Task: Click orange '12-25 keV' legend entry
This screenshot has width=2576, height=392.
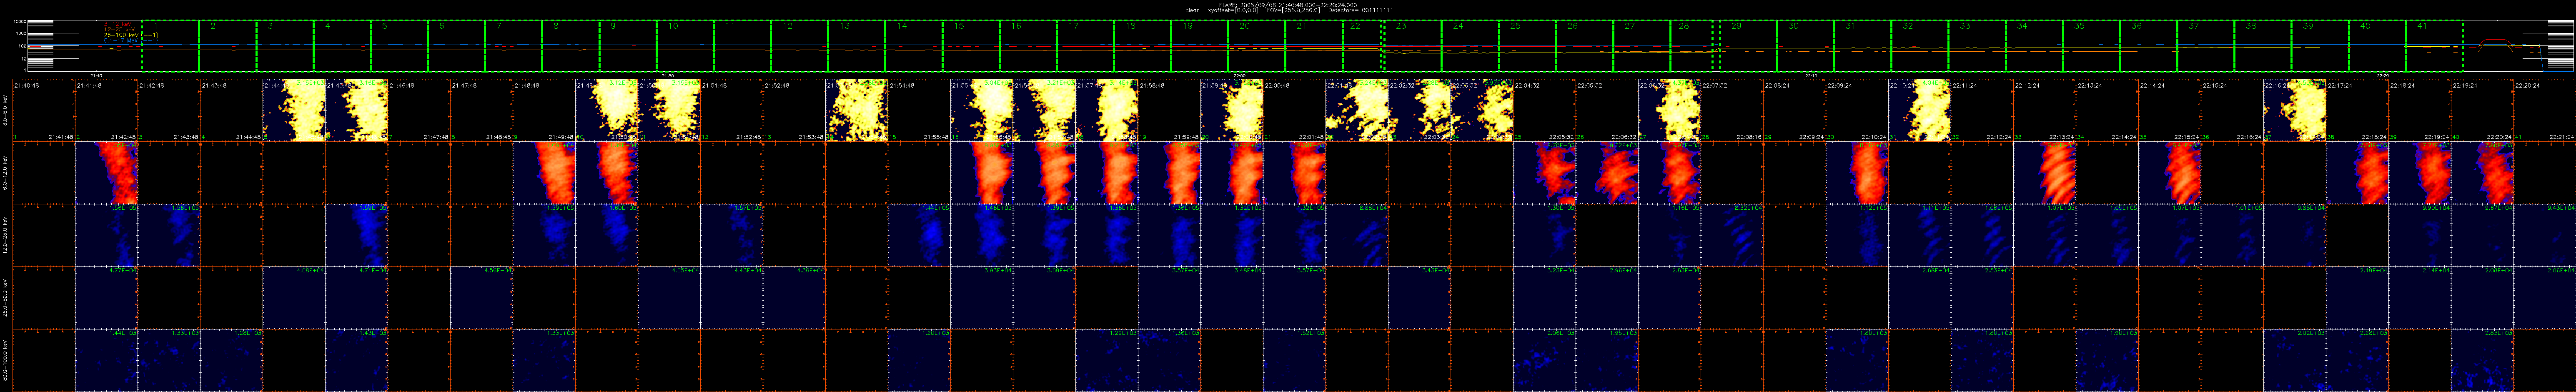Action: point(120,29)
